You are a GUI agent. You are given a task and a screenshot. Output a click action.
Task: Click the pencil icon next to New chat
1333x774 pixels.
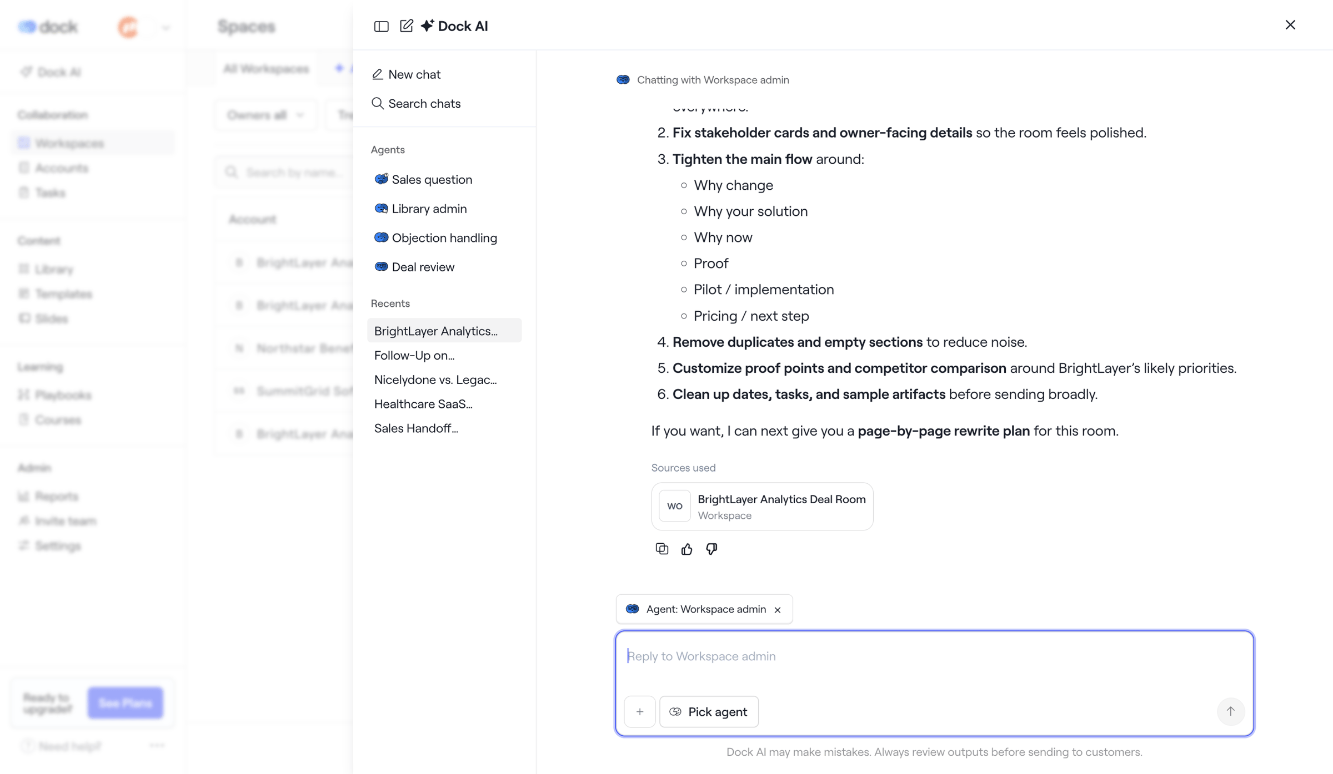click(378, 74)
